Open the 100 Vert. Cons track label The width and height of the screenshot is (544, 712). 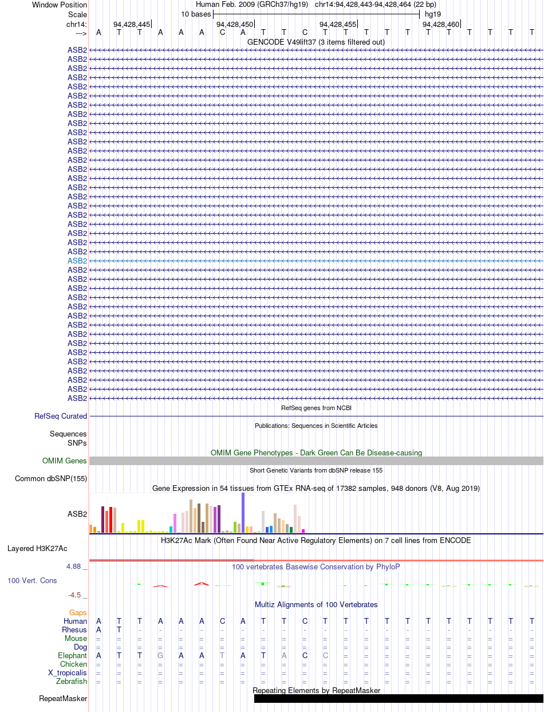tap(32, 580)
